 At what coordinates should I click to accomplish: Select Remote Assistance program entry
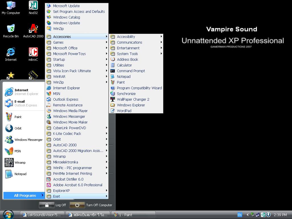(77, 105)
